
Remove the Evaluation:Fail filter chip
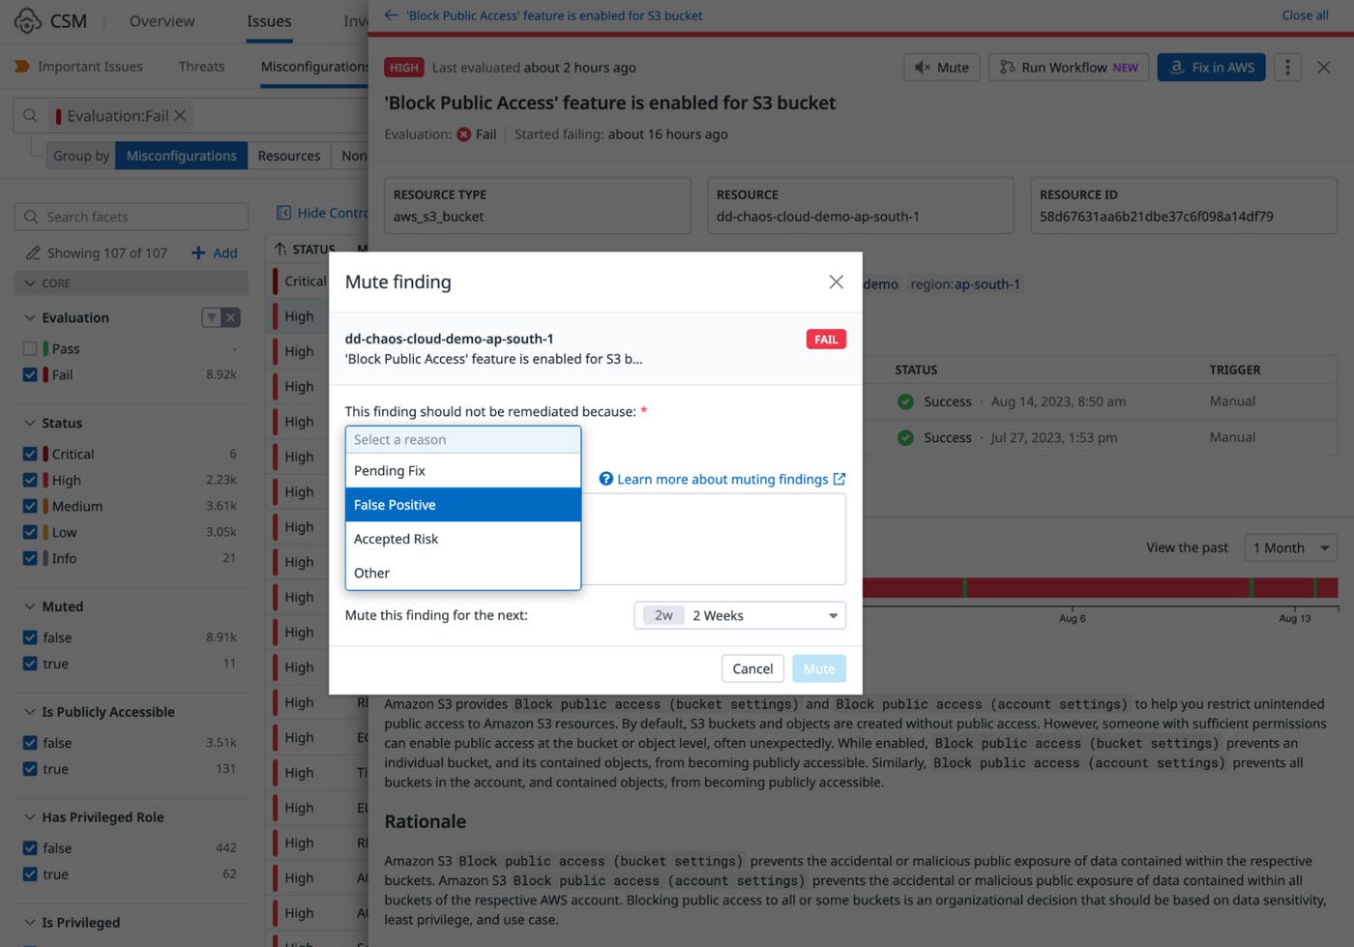(180, 115)
